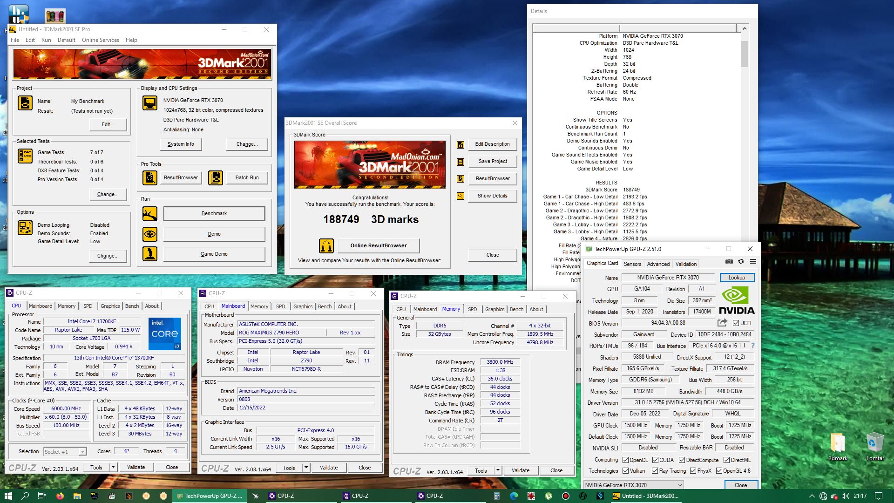The width and height of the screenshot is (894, 503).
Task: Expand Tools dropdown arrow in CPU-Z CPU window
Action: 113,467
